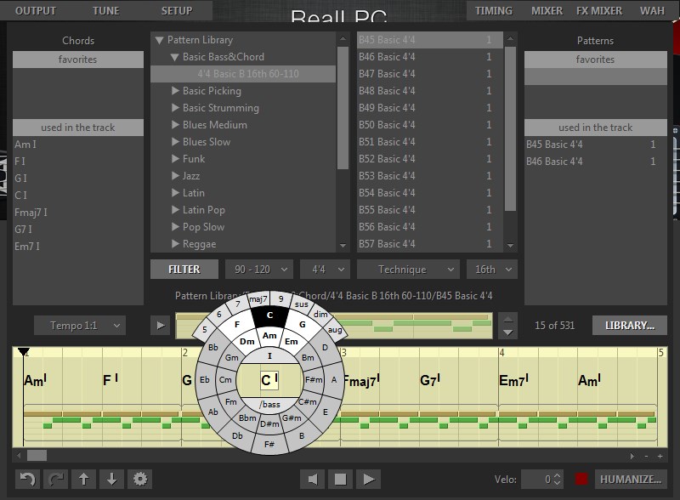Click the timeline horizontal scrollbar thumb
680x500 pixels.
click(37, 456)
